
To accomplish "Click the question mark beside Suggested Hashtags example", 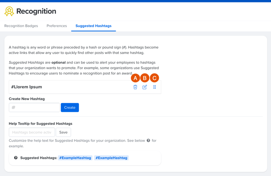I will pos(16,158).
